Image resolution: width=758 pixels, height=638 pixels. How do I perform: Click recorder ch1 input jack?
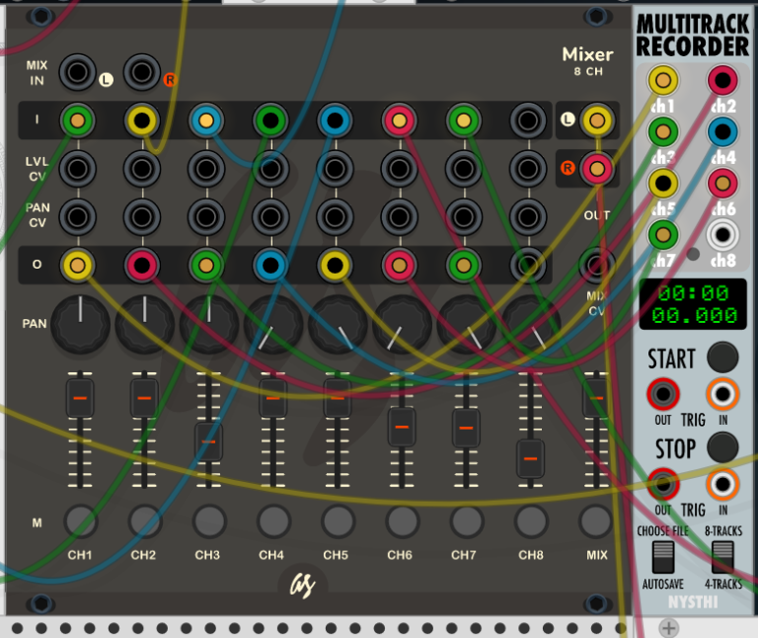click(x=663, y=80)
